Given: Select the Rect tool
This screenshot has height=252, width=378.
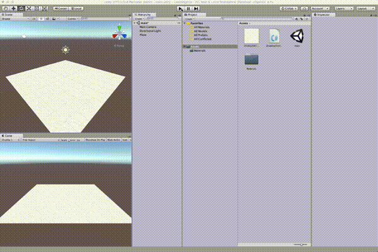Looking at the screenshot, I should 37,8.
